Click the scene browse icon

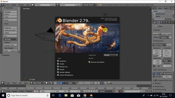click(x=58, y=5)
